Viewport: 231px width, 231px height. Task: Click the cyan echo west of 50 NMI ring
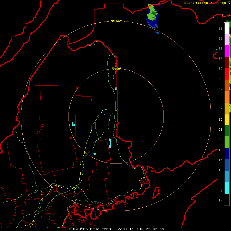pyautogui.click(x=73, y=124)
